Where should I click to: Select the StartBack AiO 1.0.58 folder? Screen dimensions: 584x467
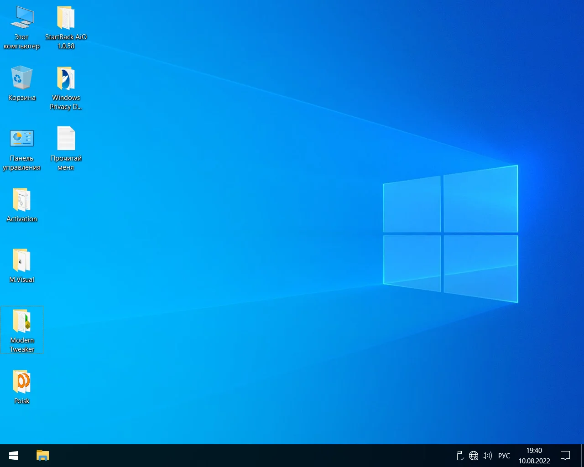coord(66,18)
